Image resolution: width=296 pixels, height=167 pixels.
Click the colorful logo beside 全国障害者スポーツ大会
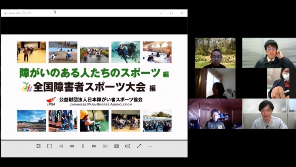pos(27,87)
